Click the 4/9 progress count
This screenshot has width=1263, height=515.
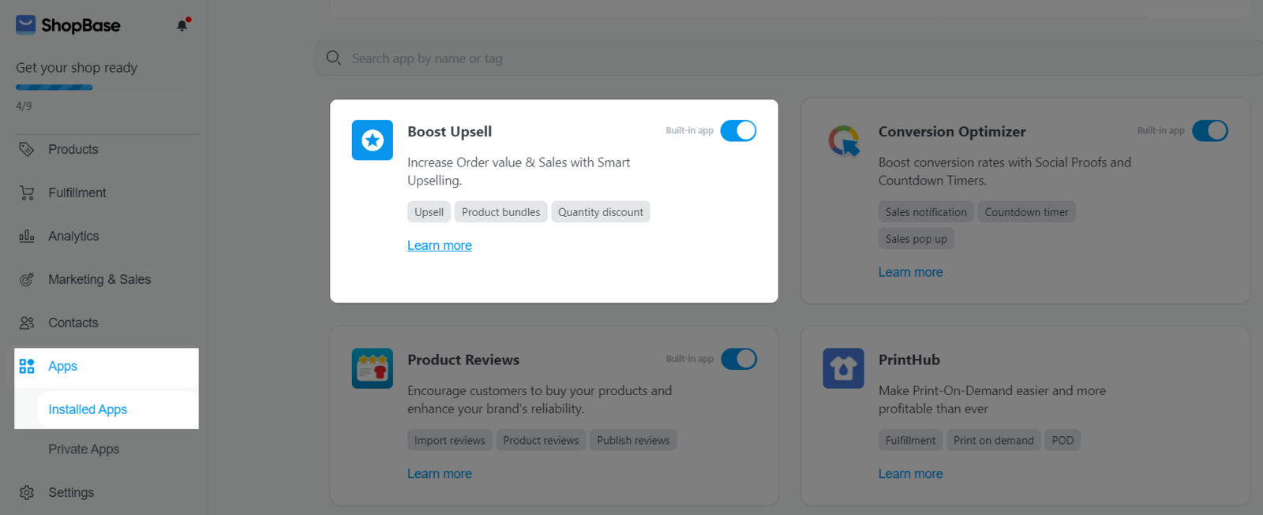pyautogui.click(x=24, y=106)
